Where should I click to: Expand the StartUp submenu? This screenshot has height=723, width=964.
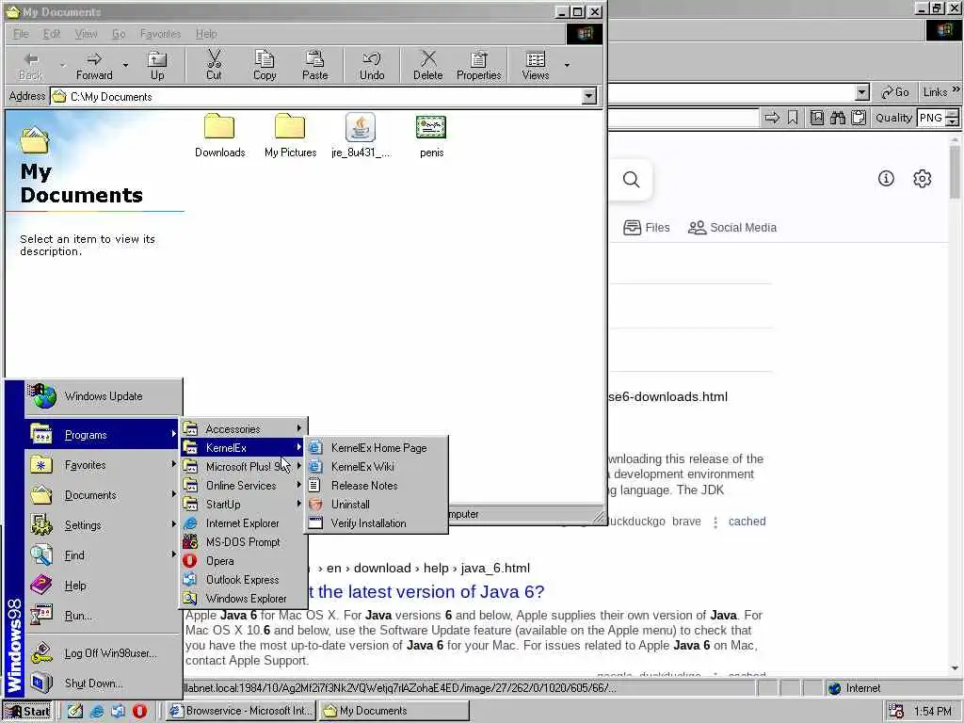(244, 505)
